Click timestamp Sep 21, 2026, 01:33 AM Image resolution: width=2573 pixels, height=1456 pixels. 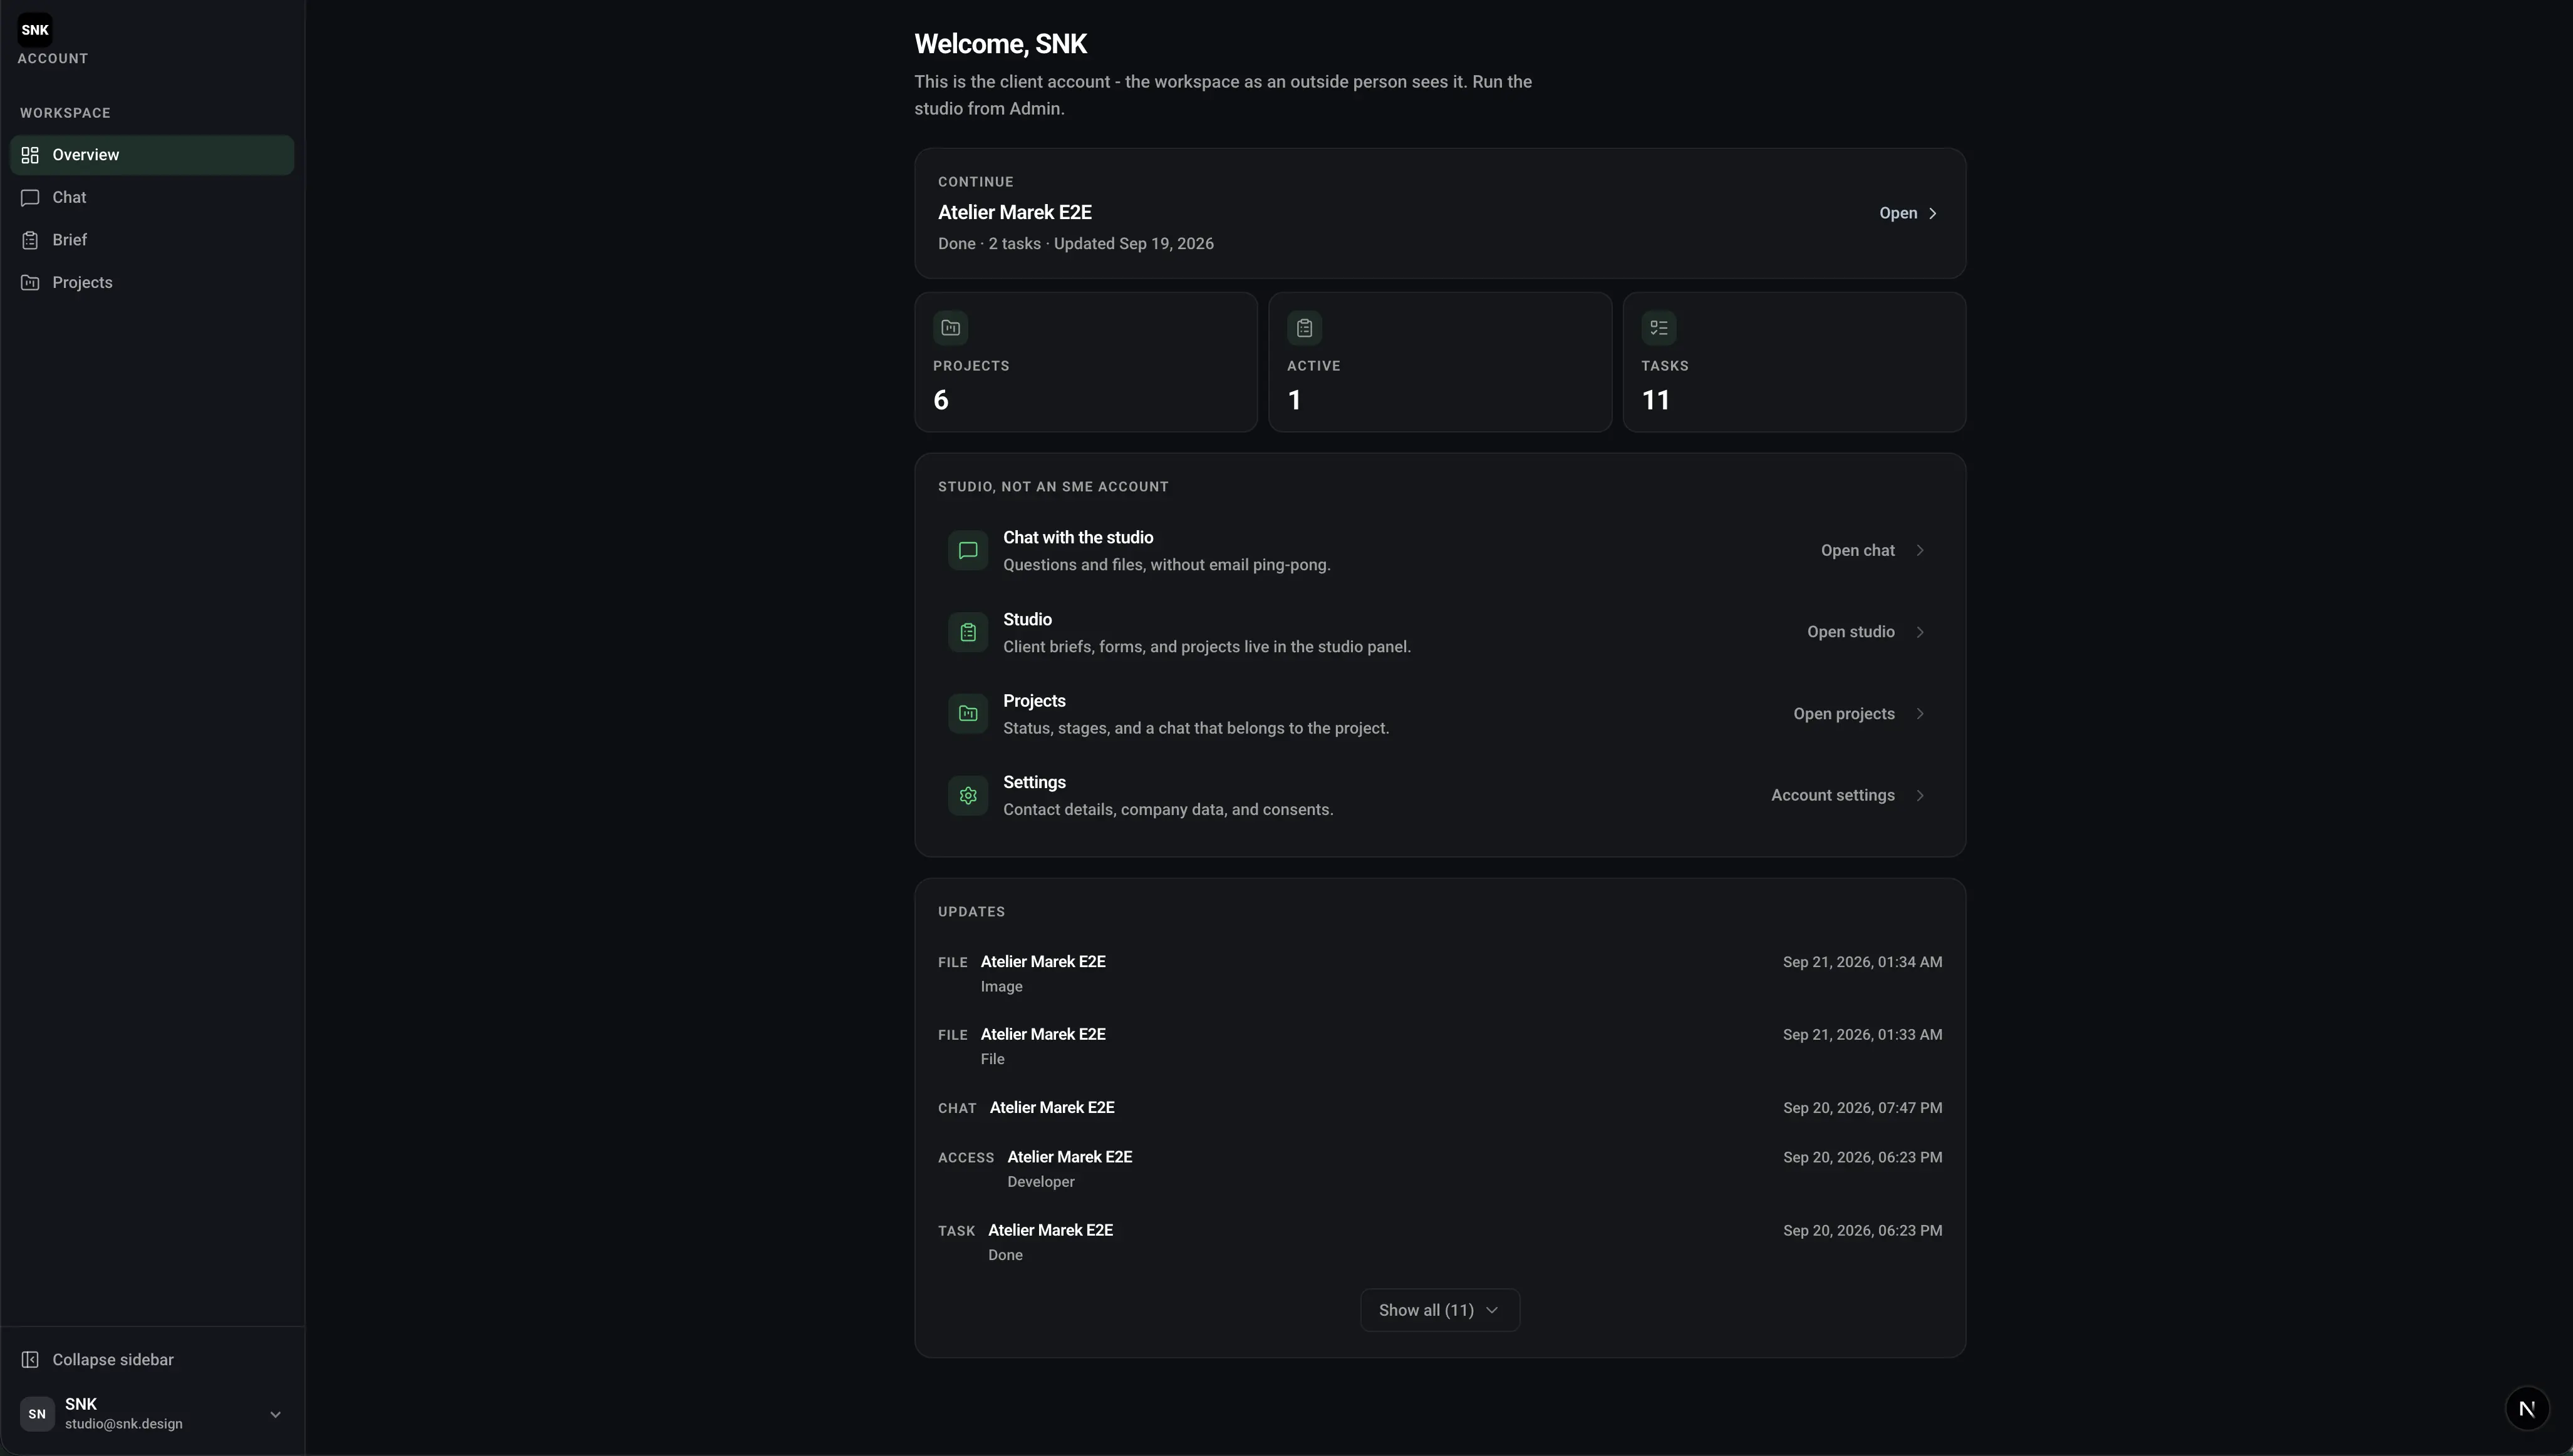point(1861,1035)
